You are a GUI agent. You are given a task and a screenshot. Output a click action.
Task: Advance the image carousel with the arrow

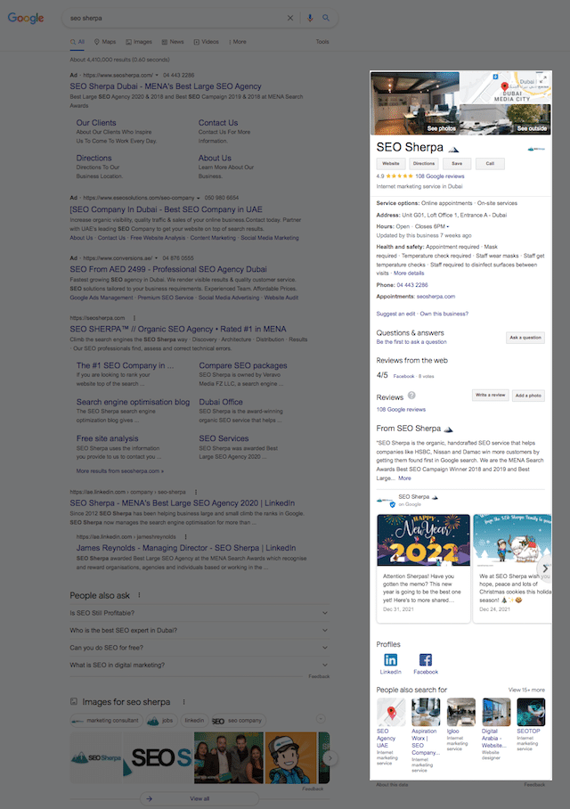click(330, 758)
